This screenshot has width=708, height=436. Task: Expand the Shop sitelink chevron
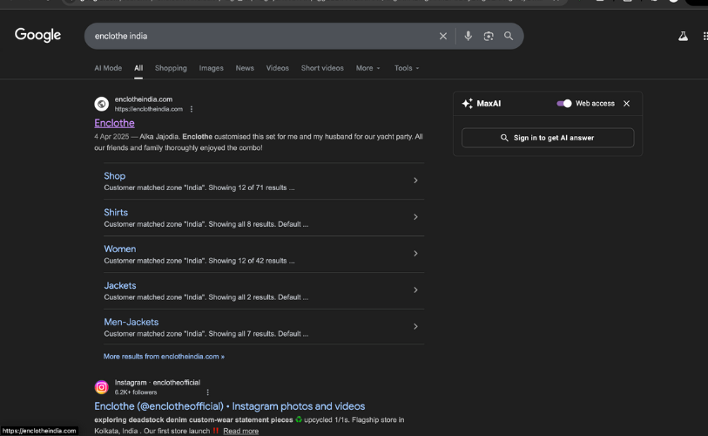click(415, 181)
